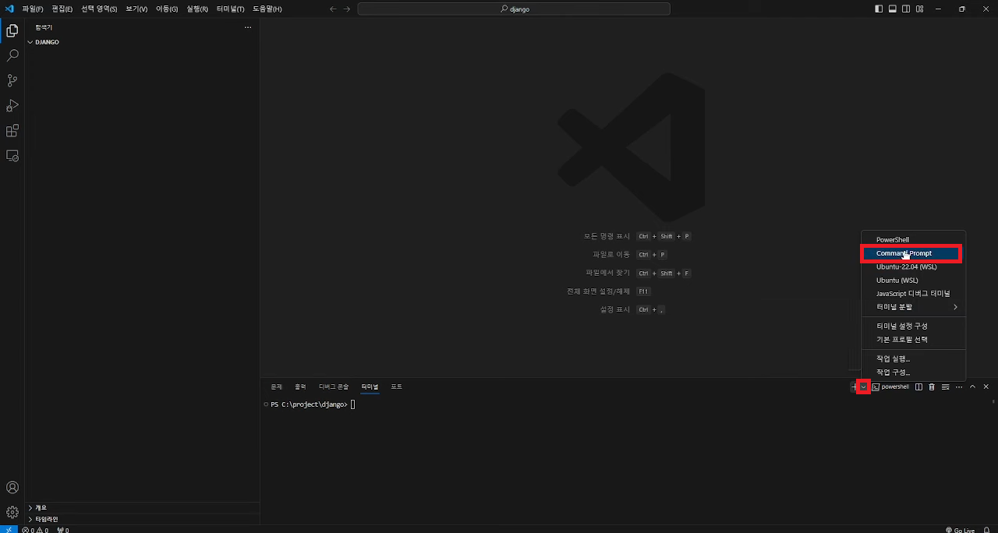The width and height of the screenshot is (998, 533).
Task: Switch to the 터미널 panel tab
Action: [370, 387]
